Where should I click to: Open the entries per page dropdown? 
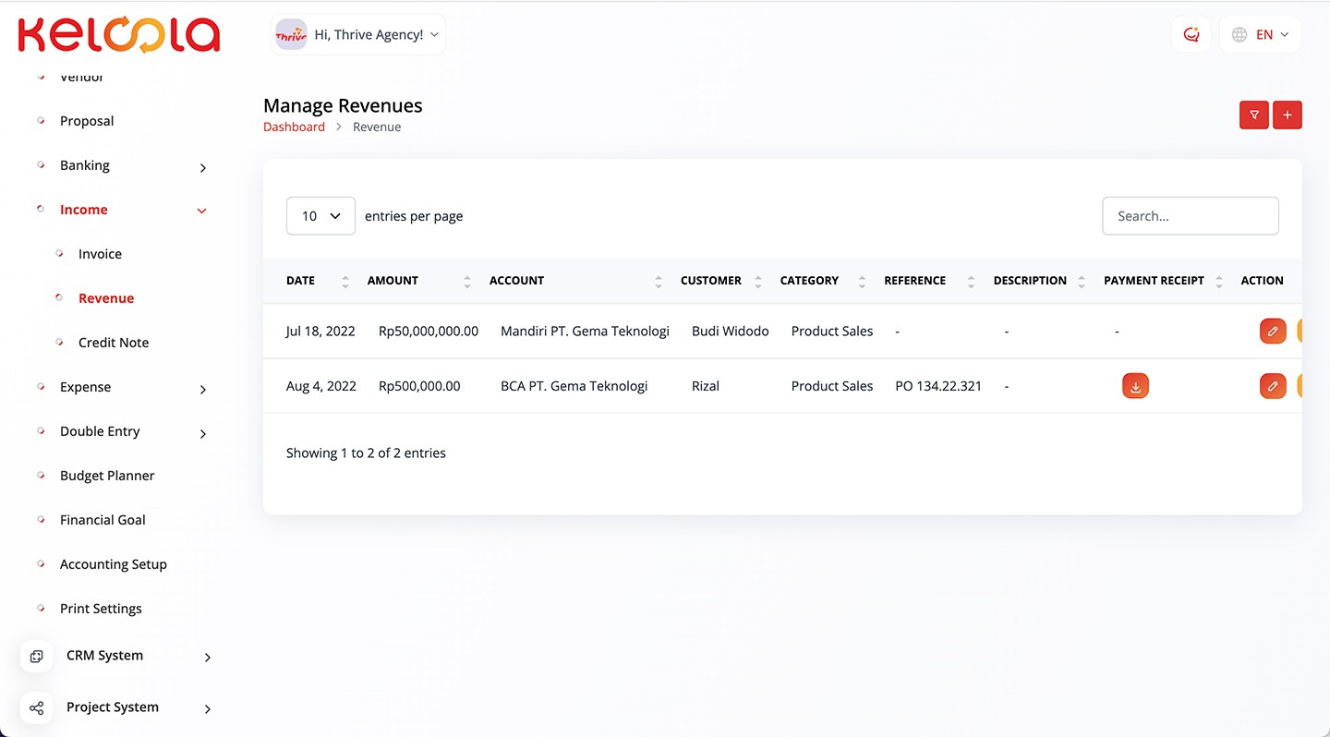tap(320, 216)
